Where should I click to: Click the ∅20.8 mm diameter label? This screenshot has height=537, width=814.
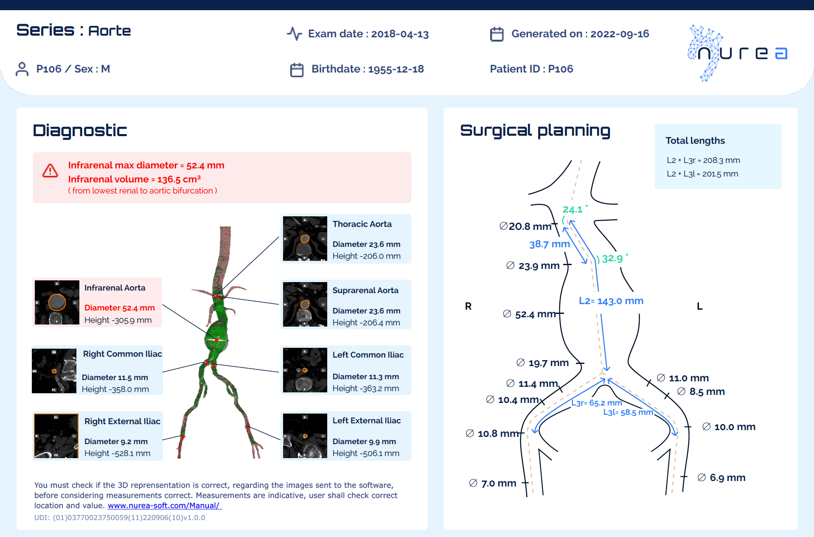point(525,227)
